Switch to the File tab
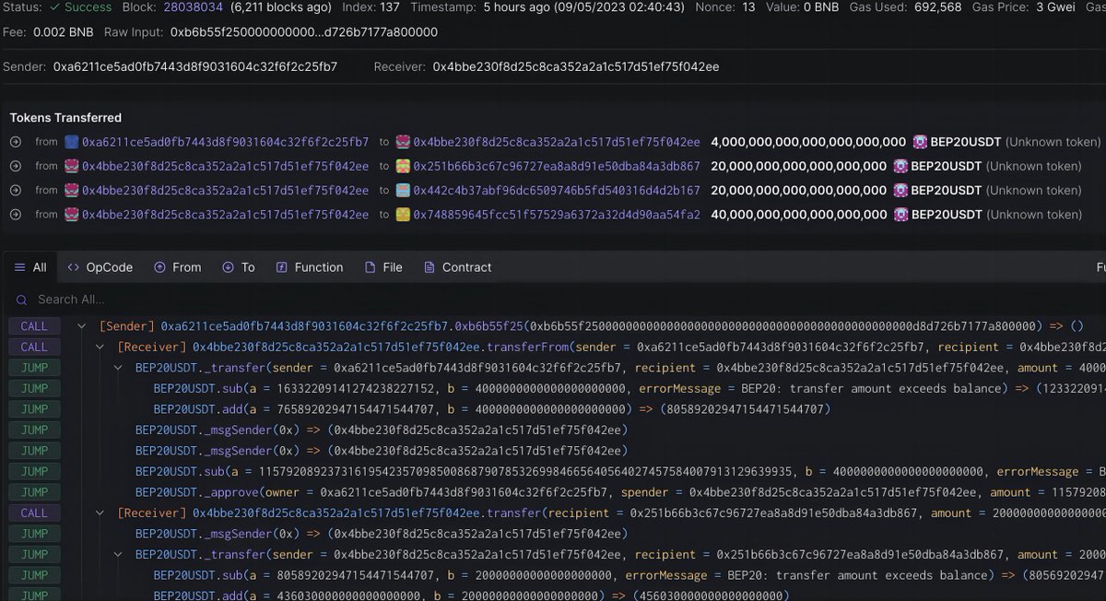Image resolution: width=1106 pixels, height=601 pixels. tap(383, 267)
